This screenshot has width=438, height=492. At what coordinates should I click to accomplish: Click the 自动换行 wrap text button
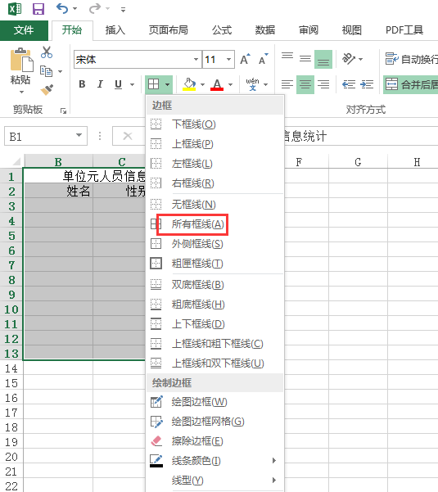(x=411, y=59)
